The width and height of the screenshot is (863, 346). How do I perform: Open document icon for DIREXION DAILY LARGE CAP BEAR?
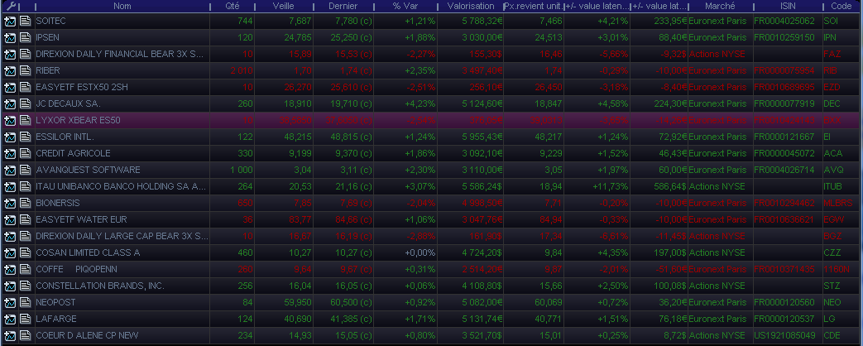(26, 237)
